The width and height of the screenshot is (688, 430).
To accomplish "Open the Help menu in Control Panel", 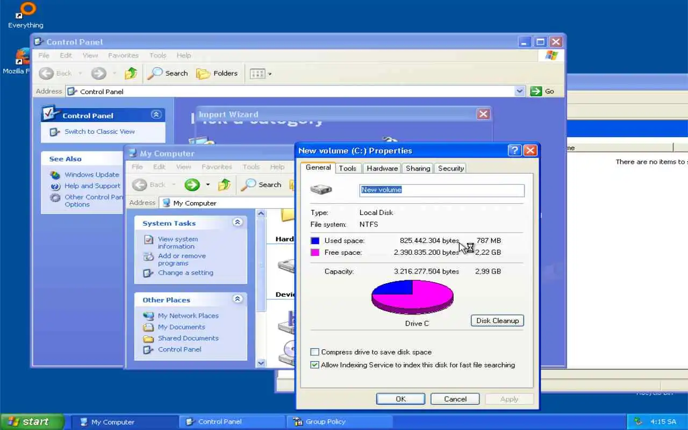I will 184,55.
